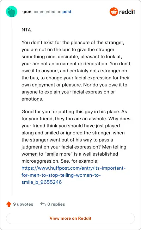Click the "NTA." verdict text
Viewport: 141px width, 230px height.
[27, 30]
